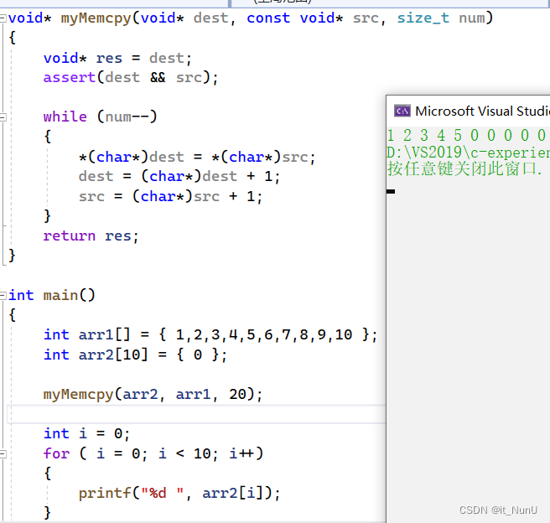Click the myMemcpy(arr2, arr1, 20) call
The height and width of the screenshot is (523, 550).
pos(153,395)
